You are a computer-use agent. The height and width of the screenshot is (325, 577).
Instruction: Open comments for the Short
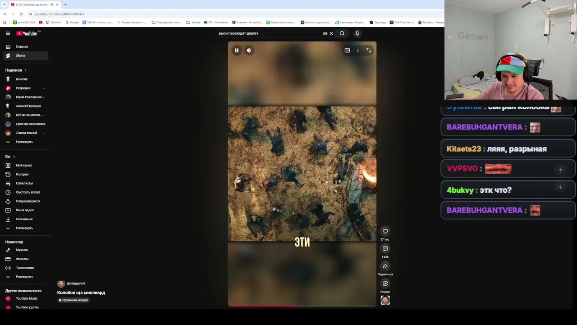coord(385,249)
